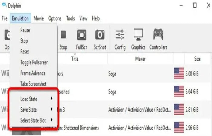Click the FullScr toolbar icon

click(x=81, y=35)
